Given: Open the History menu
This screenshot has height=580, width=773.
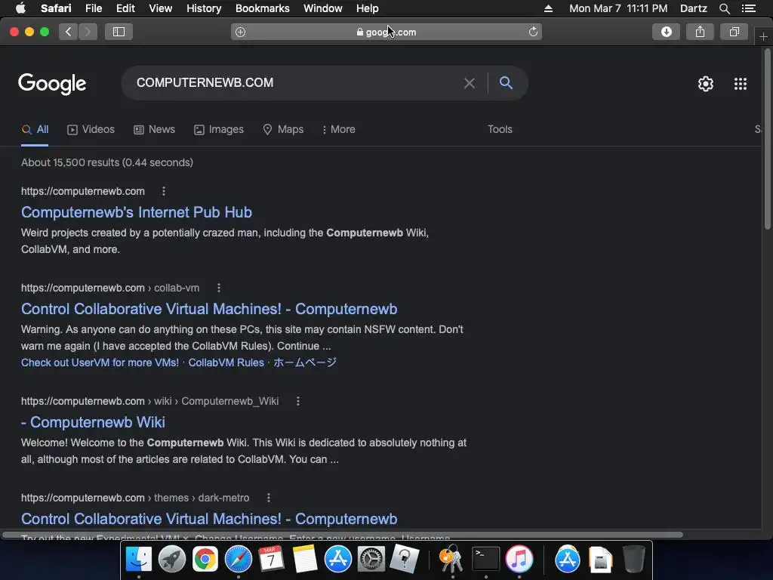Looking at the screenshot, I should [x=204, y=8].
